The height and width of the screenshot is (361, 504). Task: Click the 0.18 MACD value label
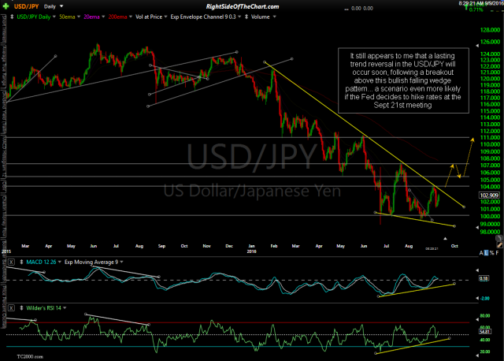(484, 278)
